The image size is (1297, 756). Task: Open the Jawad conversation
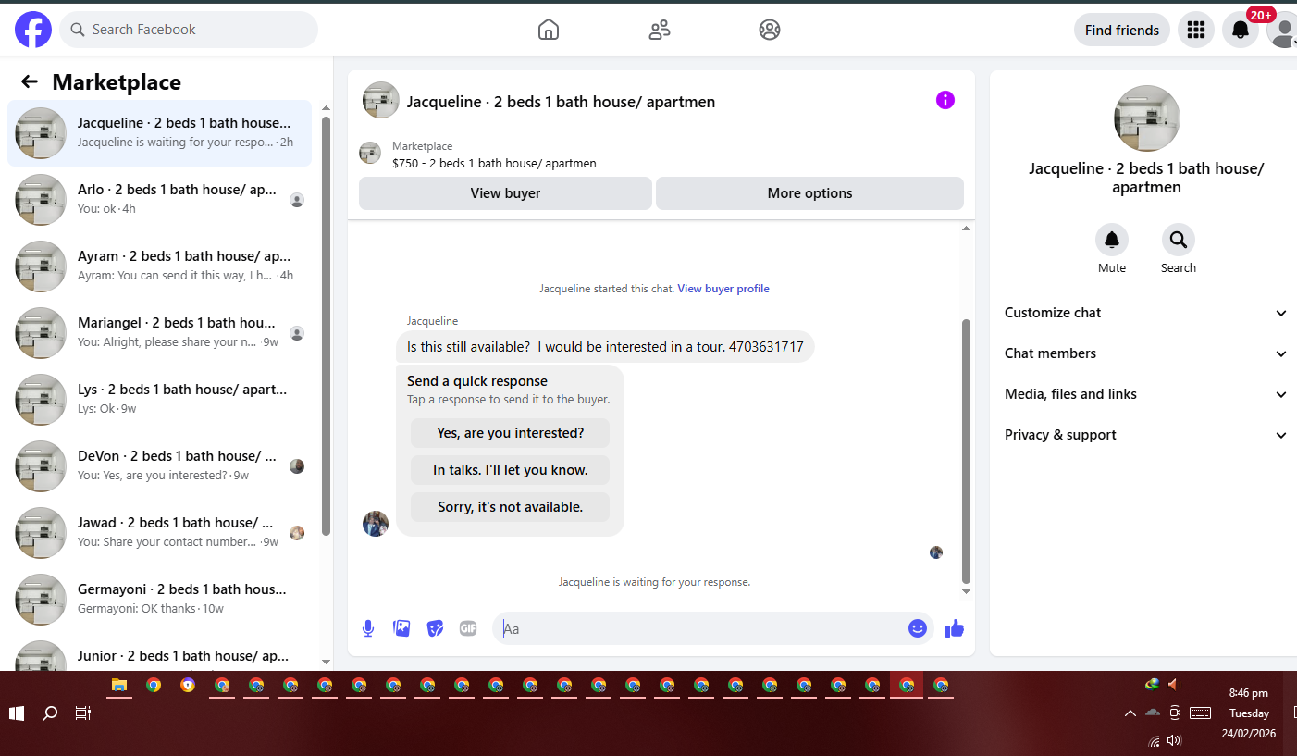(159, 533)
